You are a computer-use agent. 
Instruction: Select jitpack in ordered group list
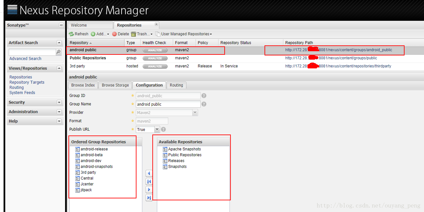pos(86,190)
